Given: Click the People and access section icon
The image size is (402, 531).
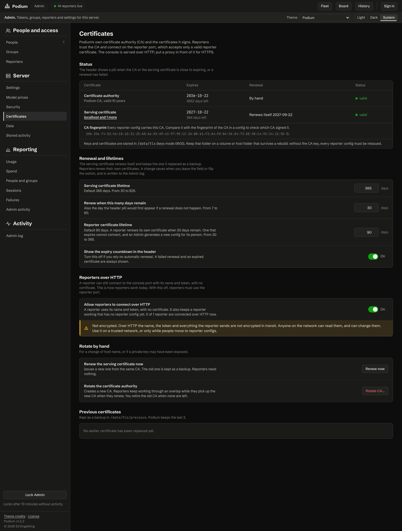Looking at the screenshot, I should pos(8,31).
